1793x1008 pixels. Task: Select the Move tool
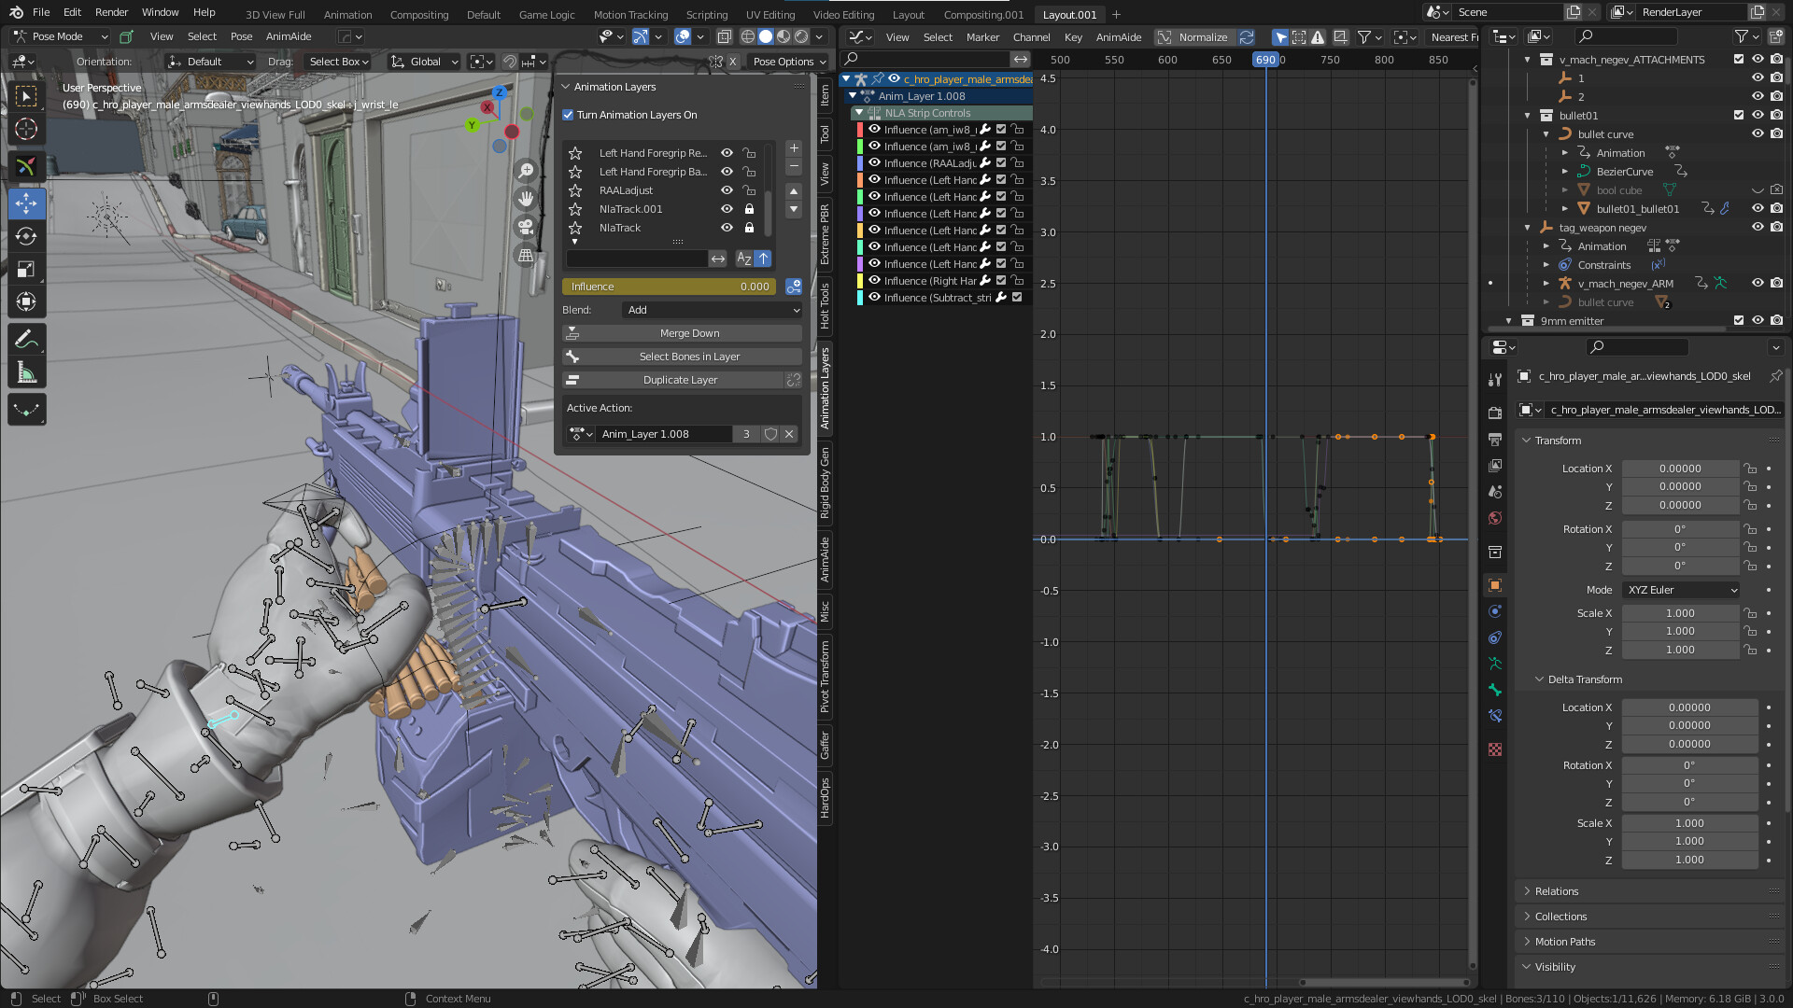[26, 203]
